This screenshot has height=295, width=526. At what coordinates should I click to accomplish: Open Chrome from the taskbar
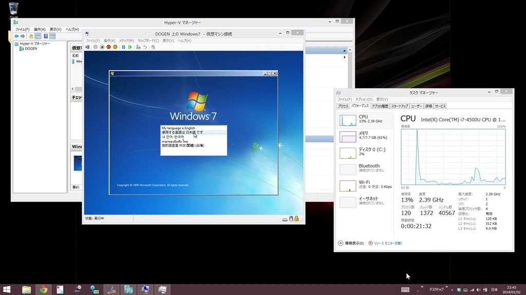pyautogui.click(x=44, y=289)
